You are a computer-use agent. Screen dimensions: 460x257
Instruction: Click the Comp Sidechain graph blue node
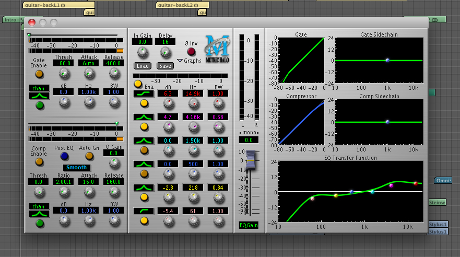[387, 122]
